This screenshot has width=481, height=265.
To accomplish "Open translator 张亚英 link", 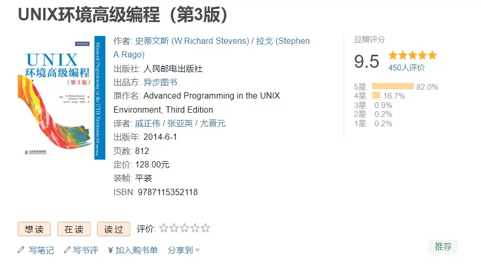I will (180, 123).
